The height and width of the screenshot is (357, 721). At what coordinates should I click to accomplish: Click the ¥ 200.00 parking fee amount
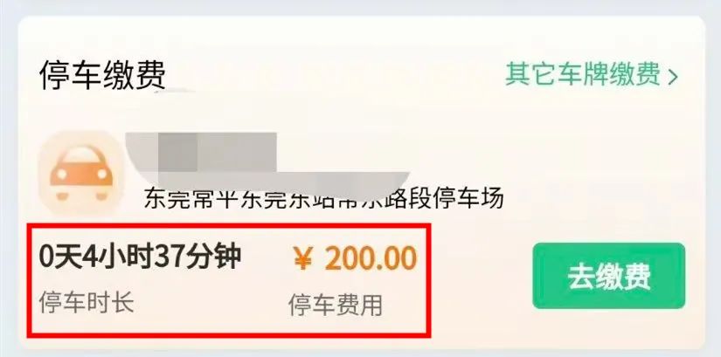[x=355, y=258]
